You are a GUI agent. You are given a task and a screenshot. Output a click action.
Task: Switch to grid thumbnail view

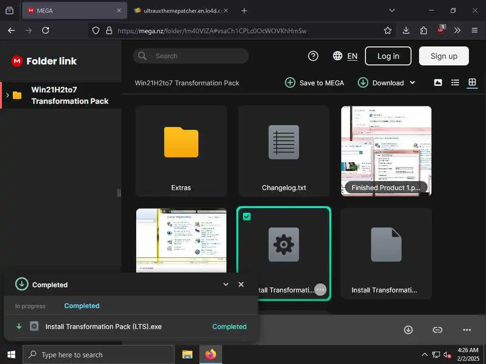pyautogui.click(x=472, y=82)
